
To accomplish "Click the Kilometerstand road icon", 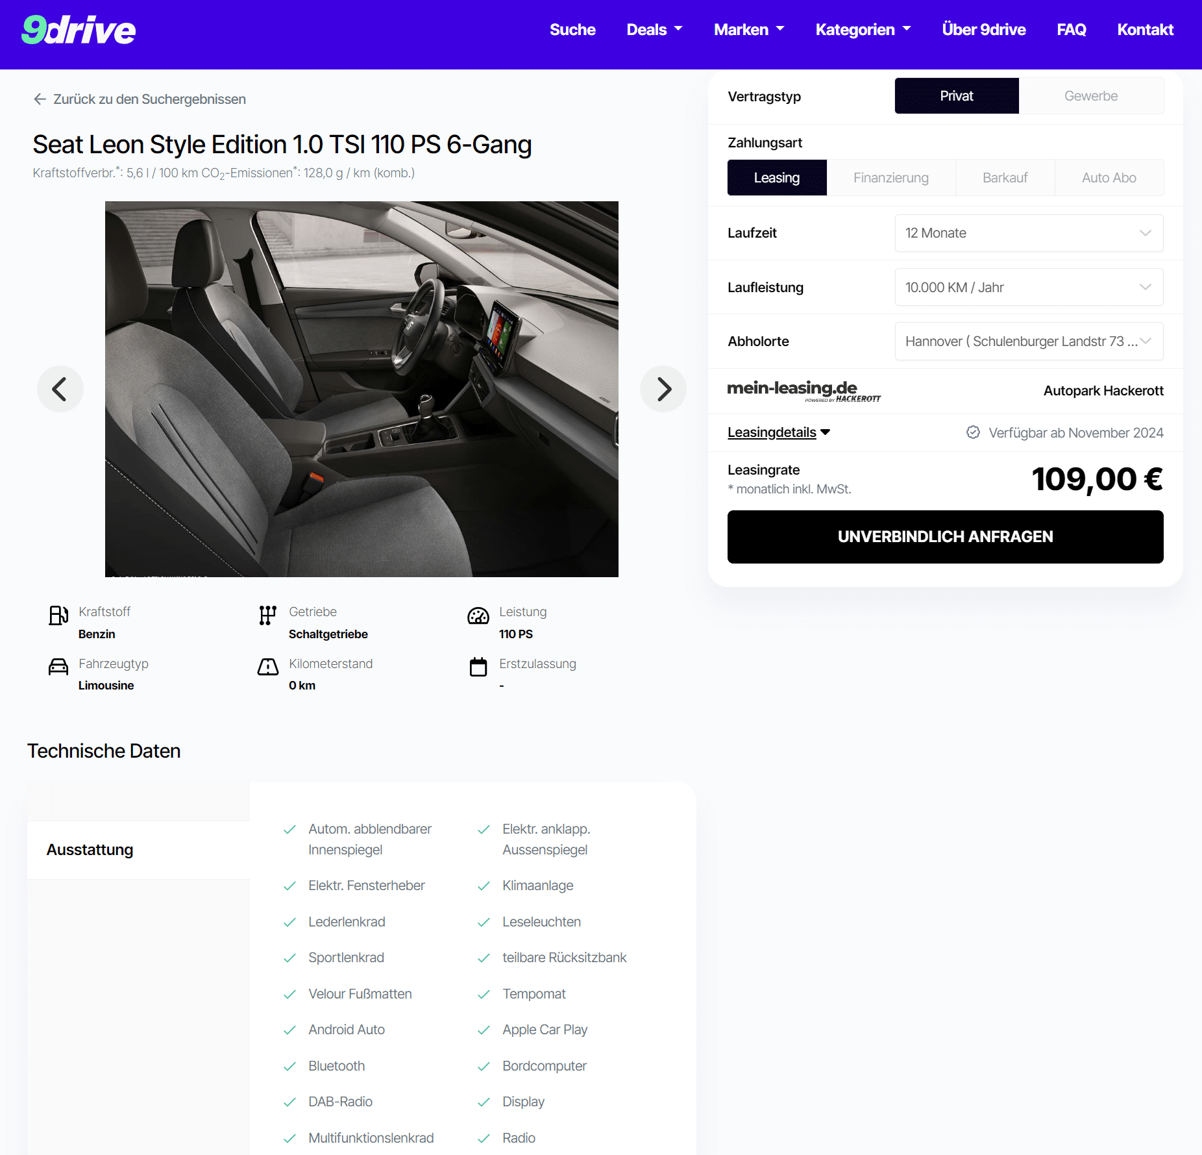I will (268, 667).
